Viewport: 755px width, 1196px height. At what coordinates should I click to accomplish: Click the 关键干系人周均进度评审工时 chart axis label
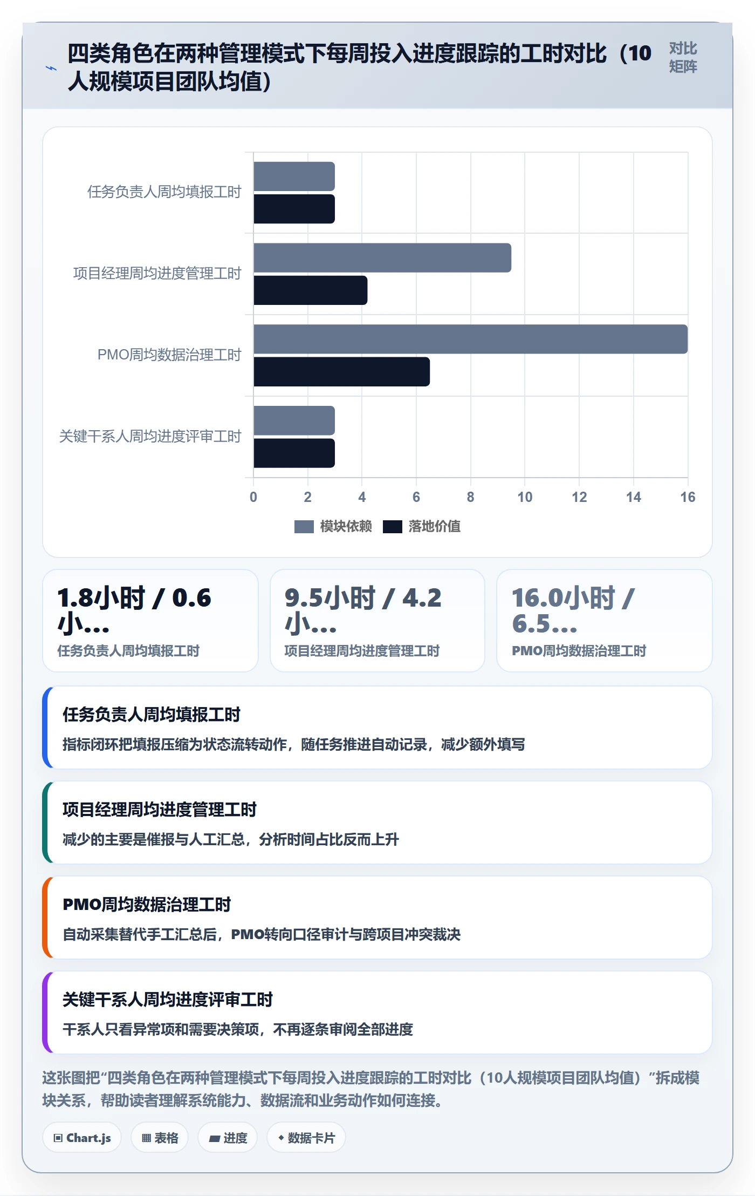pos(150,437)
